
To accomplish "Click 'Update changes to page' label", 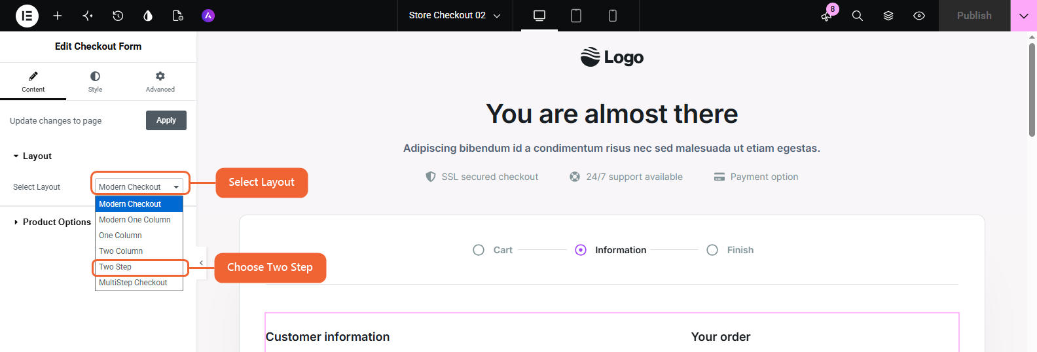I will 56,121.
